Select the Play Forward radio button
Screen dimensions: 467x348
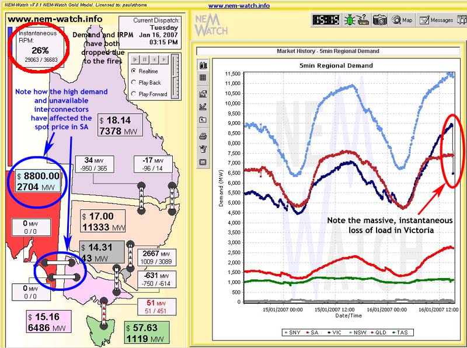pos(134,94)
